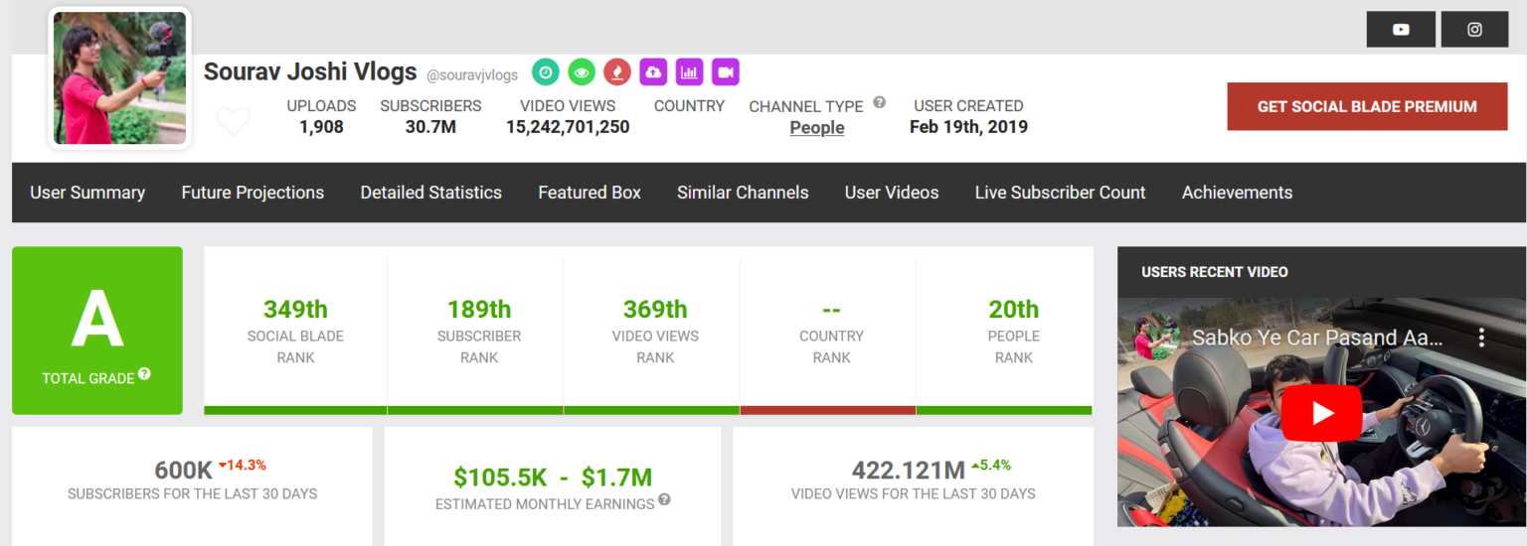Switch to the Future Projections tab
Viewport: 1527px width, 546px height.
click(x=253, y=193)
